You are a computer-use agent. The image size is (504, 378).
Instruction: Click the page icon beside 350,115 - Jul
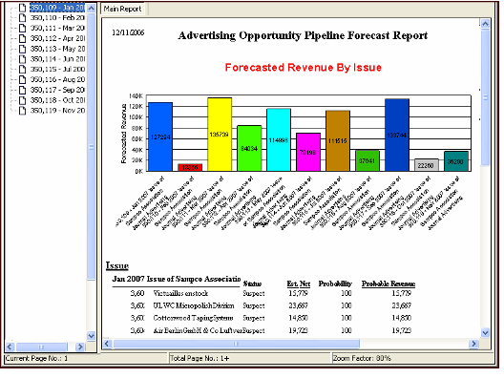coord(22,69)
